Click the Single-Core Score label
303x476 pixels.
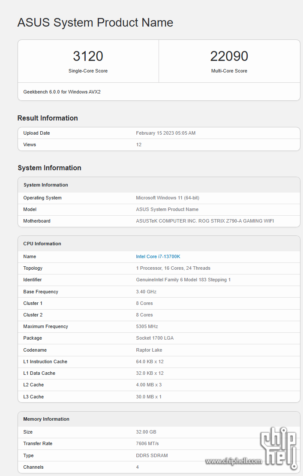(x=88, y=71)
